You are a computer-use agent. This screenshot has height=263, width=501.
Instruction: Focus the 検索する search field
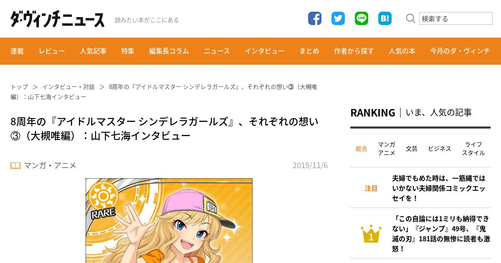[x=456, y=18]
